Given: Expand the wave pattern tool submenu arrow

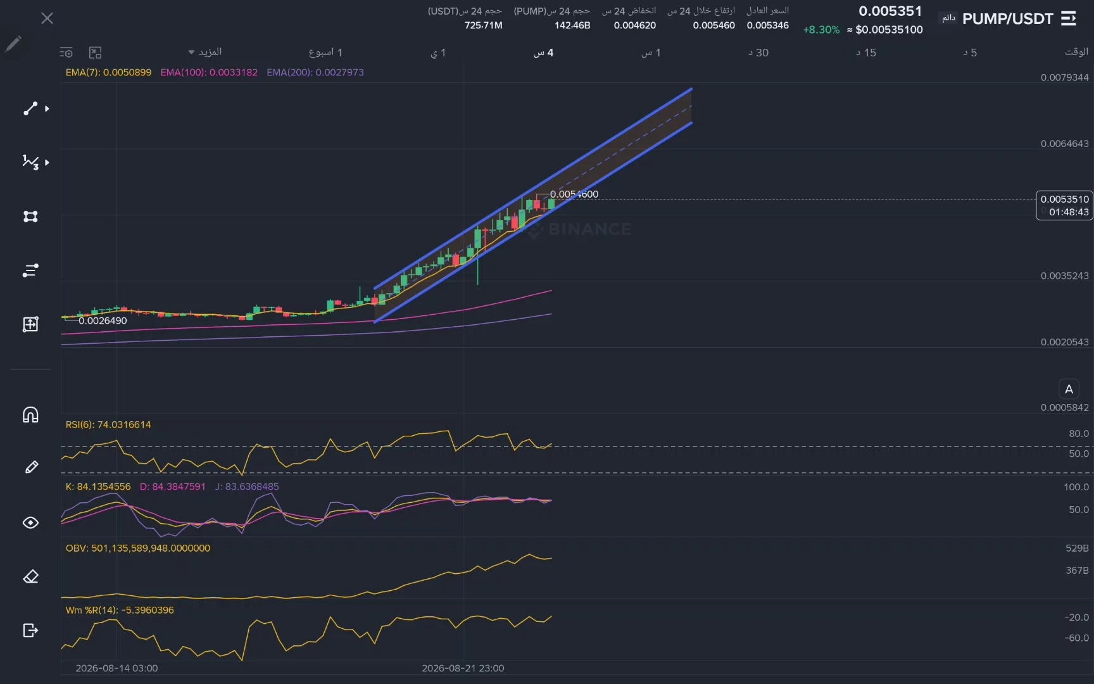Looking at the screenshot, I should tap(47, 162).
